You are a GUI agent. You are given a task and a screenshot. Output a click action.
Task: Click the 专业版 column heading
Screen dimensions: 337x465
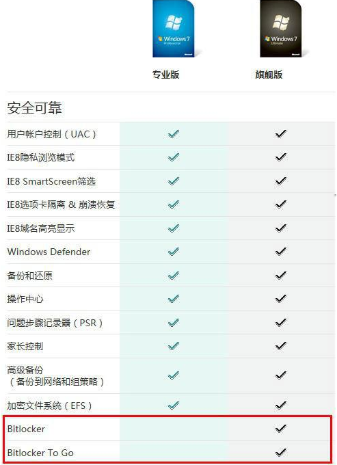(165, 75)
